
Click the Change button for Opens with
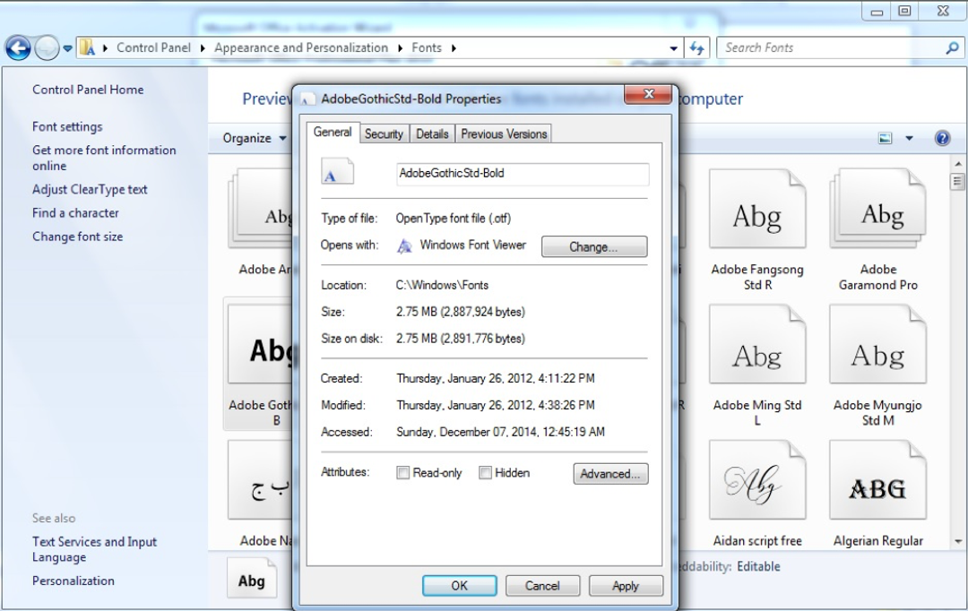593,246
